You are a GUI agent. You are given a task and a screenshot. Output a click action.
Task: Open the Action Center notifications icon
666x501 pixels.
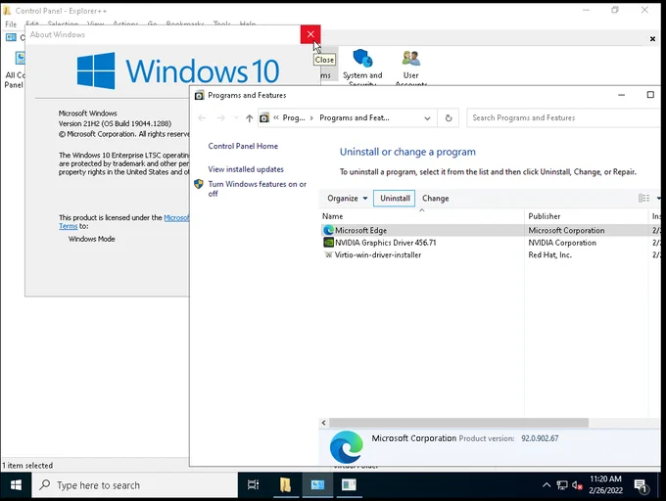click(x=641, y=485)
